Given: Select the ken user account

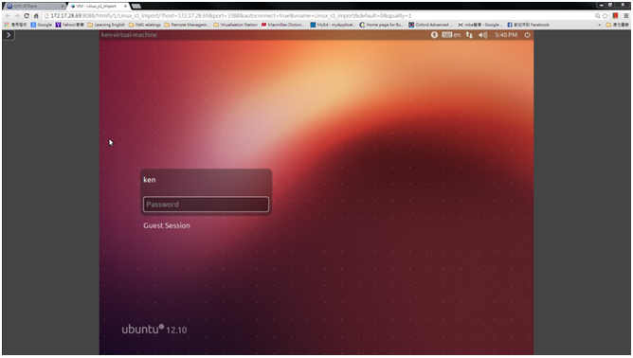Looking at the screenshot, I should click(x=150, y=180).
